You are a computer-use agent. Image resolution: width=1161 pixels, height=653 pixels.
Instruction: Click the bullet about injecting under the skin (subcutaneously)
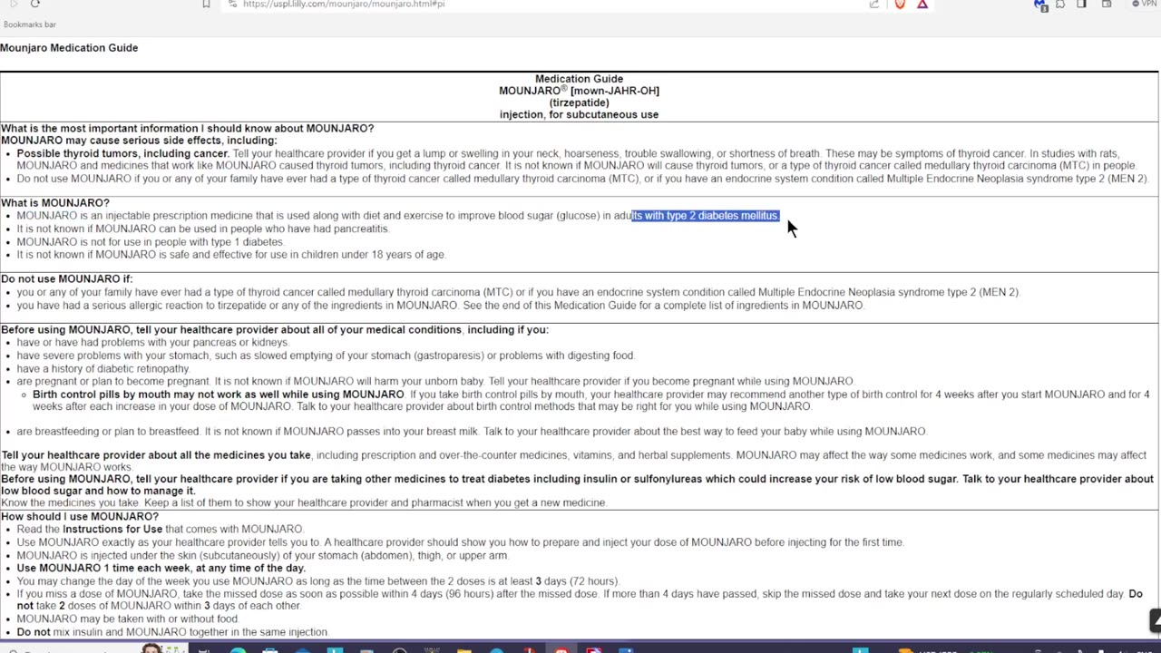263,556
